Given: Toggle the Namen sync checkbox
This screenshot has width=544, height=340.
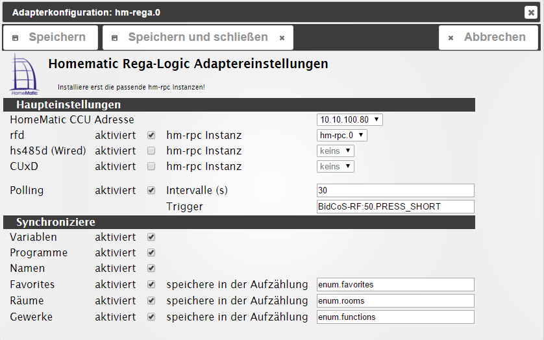Looking at the screenshot, I should pyautogui.click(x=151, y=268).
